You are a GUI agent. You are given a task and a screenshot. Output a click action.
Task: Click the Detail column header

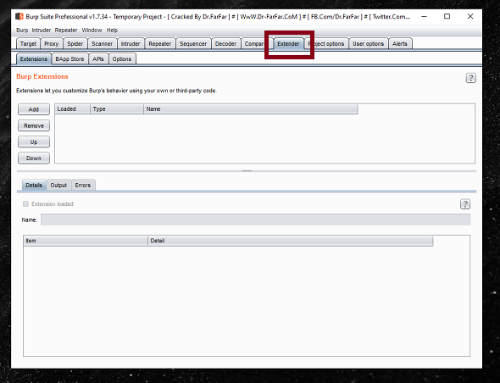pos(290,241)
